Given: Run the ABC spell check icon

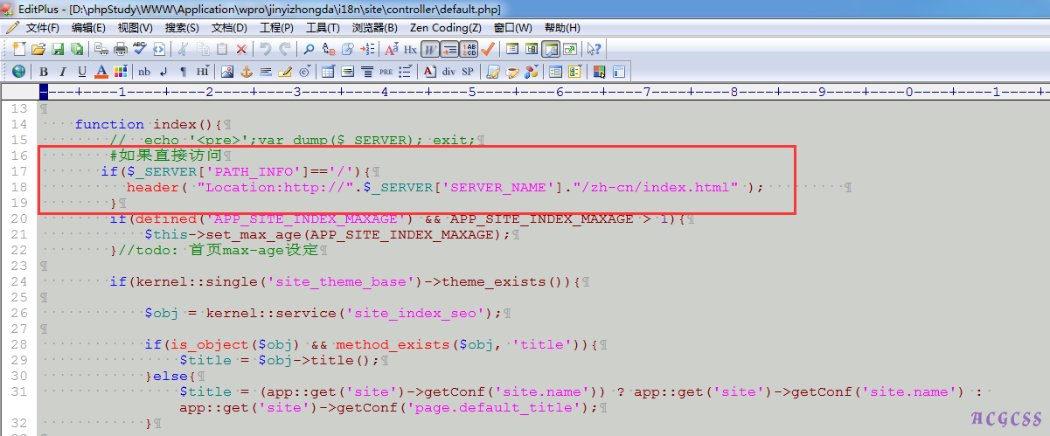Looking at the screenshot, I should click(139, 49).
